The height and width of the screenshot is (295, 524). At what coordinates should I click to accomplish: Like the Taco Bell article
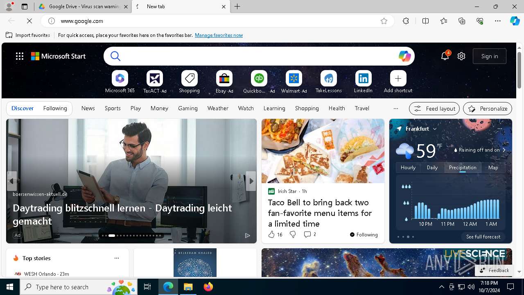[x=275, y=234]
